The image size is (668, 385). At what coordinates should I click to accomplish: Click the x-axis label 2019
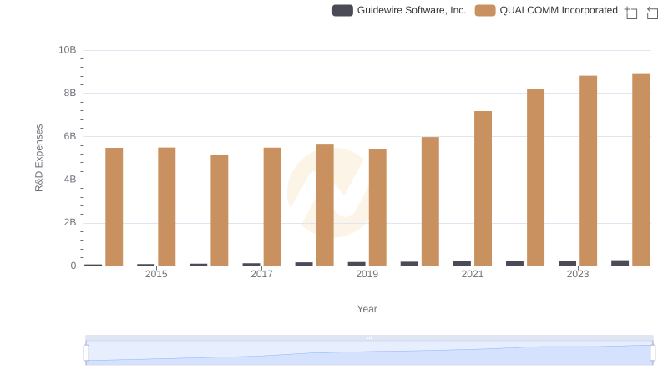367,274
